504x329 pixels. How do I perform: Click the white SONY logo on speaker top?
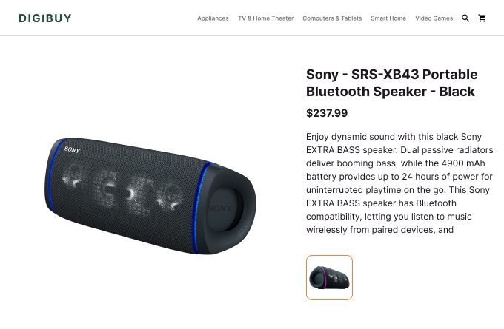(x=72, y=149)
